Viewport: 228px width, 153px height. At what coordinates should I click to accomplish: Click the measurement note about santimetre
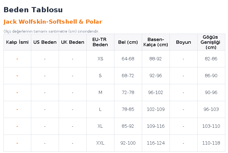pyautogui.click(x=51, y=32)
